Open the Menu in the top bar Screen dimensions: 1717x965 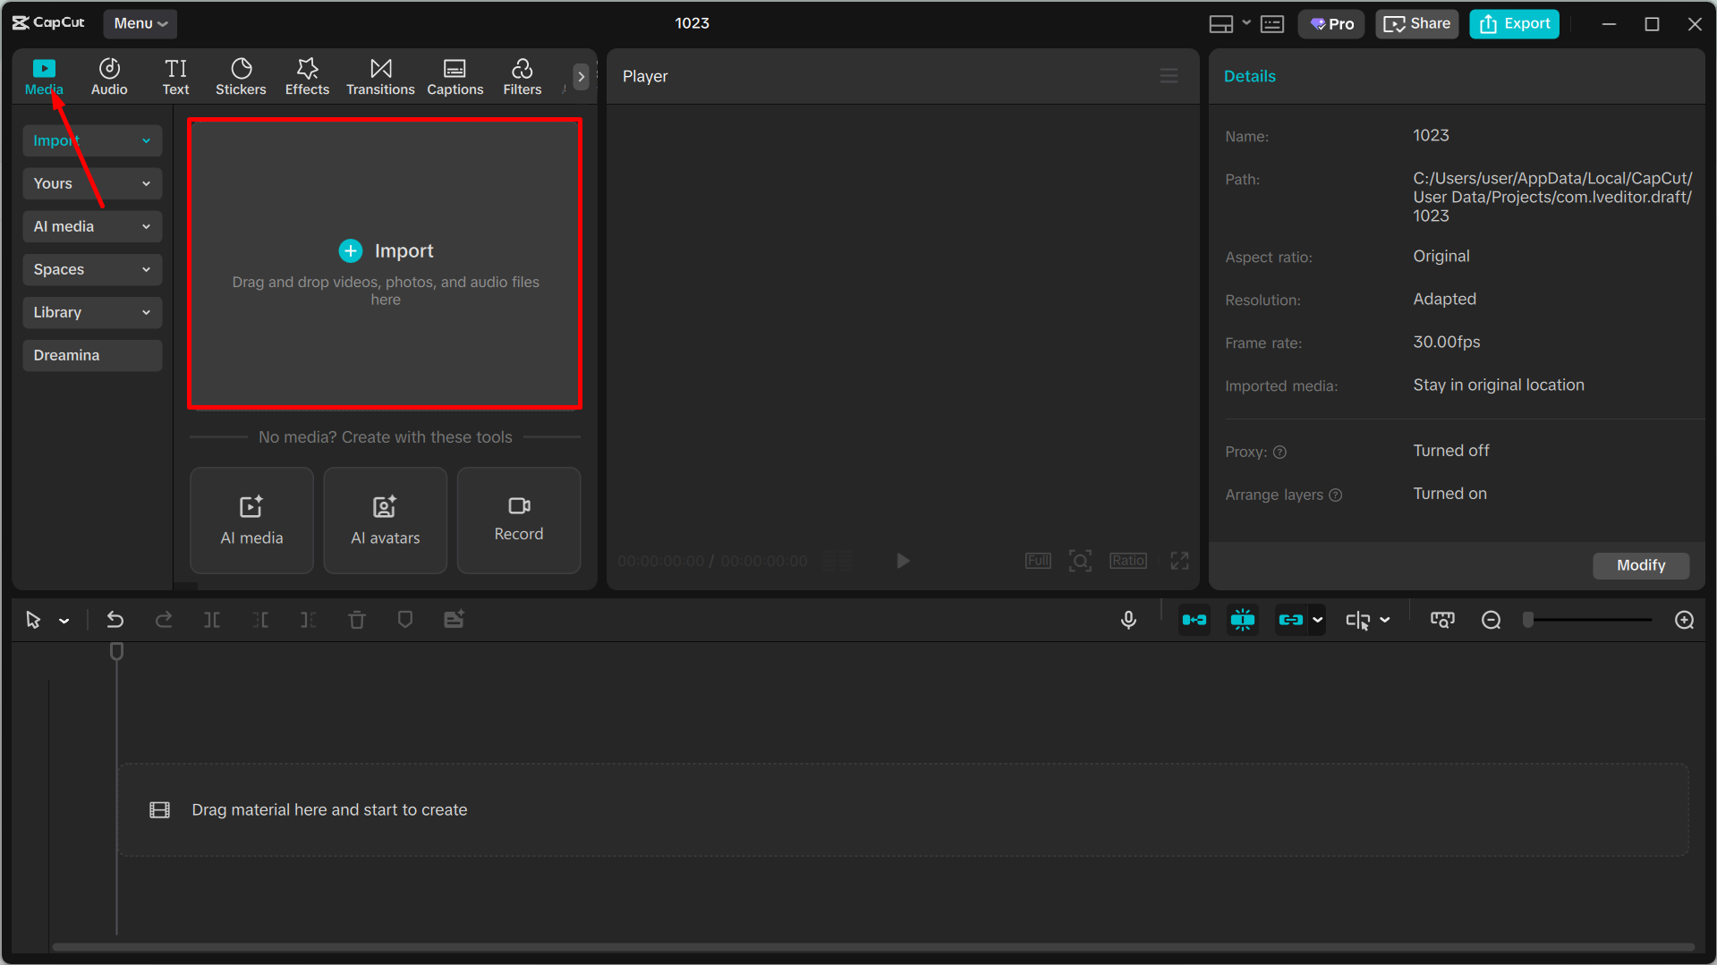[x=140, y=23]
